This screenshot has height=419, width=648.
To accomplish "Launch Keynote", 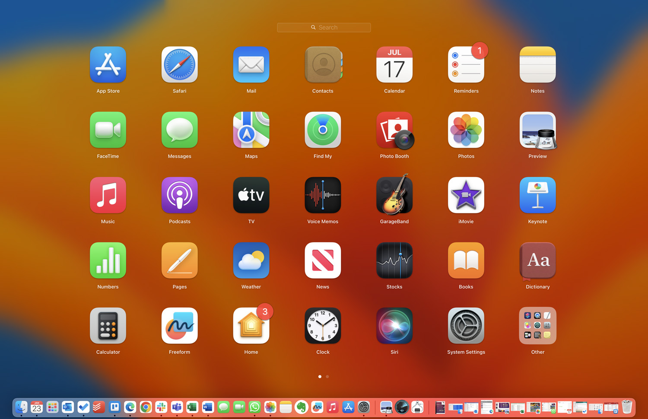I will pyautogui.click(x=538, y=195).
